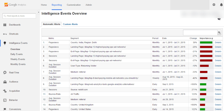Viewport: 224px width, 111px height.
Task: Expand the Shortcuts section
Action: [x=14, y=34]
